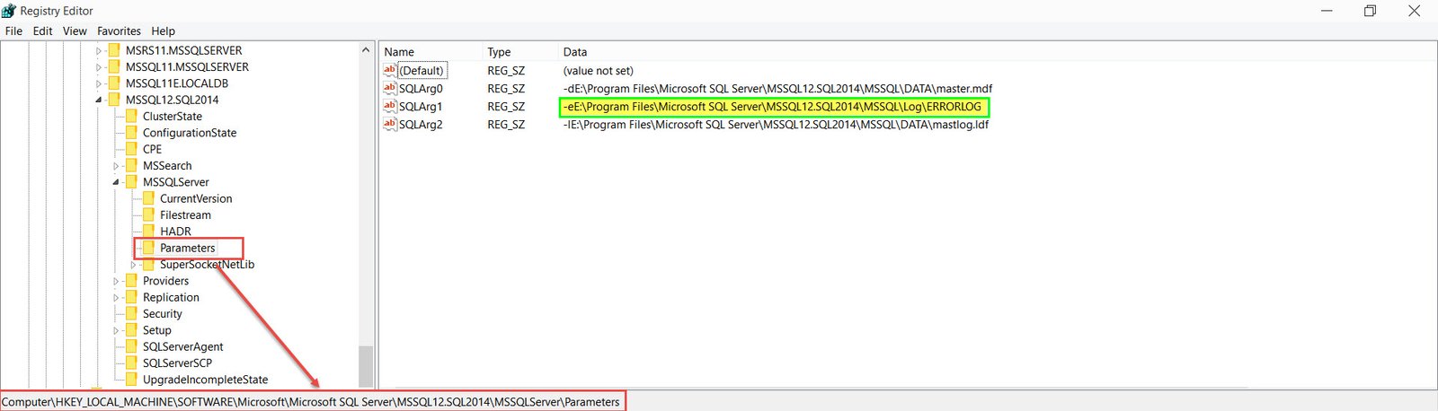Viewport: 1438px width, 411px height.
Task: Expand the Providers tree node
Action: (x=116, y=281)
